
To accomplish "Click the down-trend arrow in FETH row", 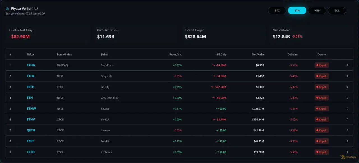I will coord(212,87).
